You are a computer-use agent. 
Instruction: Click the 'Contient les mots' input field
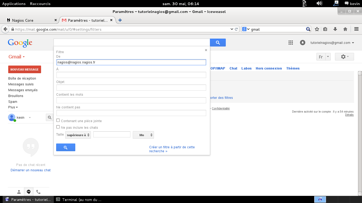coord(131,100)
